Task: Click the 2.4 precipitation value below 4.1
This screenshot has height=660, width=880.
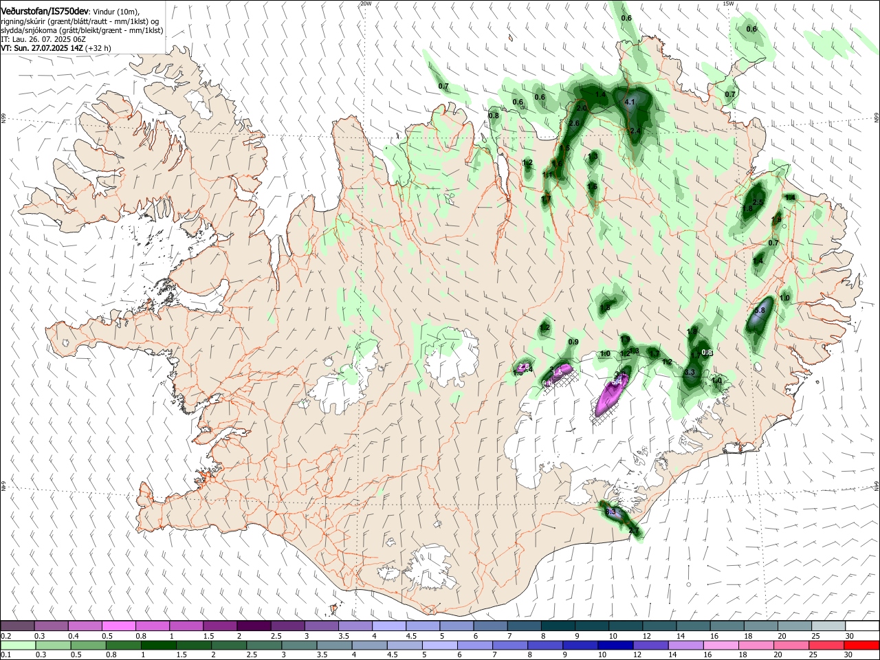Action: point(635,131)
